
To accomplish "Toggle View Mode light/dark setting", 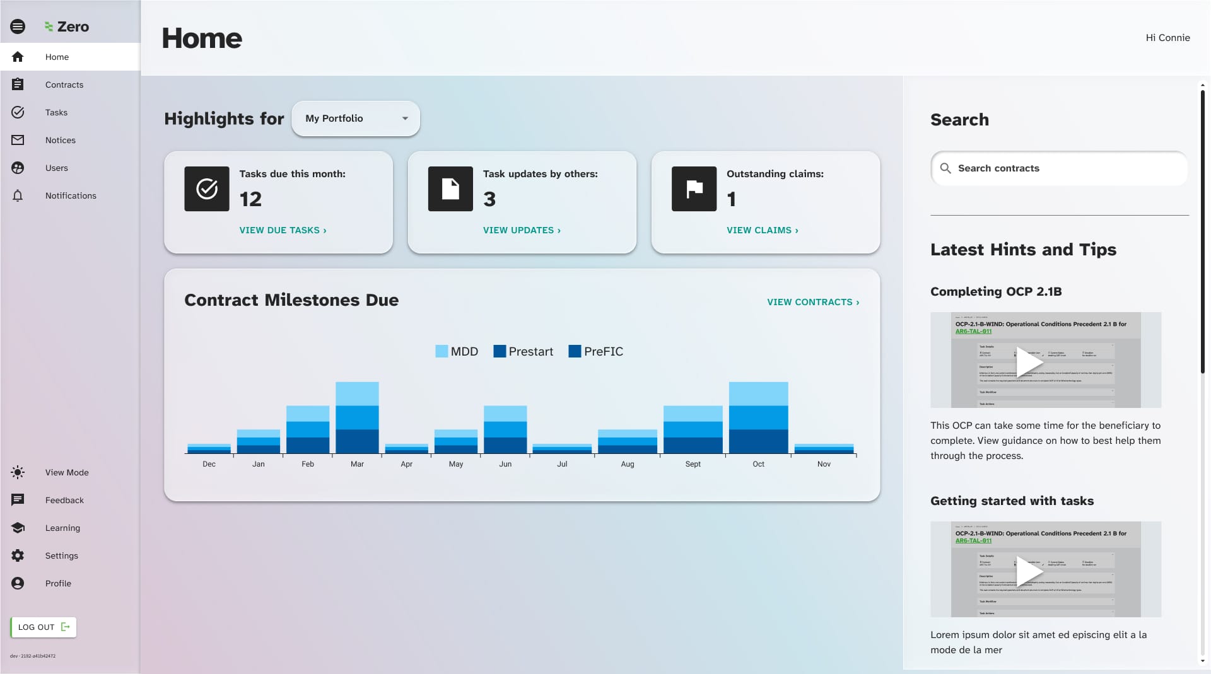I will click(x=18, y=472).
